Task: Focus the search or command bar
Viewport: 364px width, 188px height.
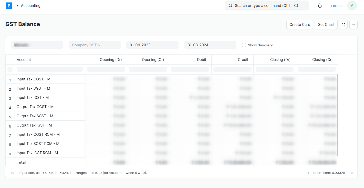Action: click(267, 6)
